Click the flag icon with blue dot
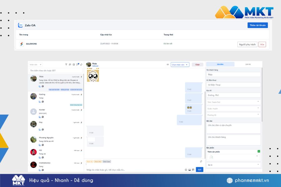Image resolution: width=281 pixels, height=187 pixels. click(x=78, y=65)
